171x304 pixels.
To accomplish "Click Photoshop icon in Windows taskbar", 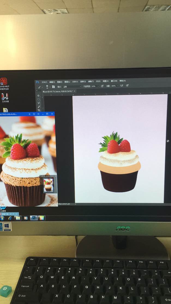I will click(34, 218).
